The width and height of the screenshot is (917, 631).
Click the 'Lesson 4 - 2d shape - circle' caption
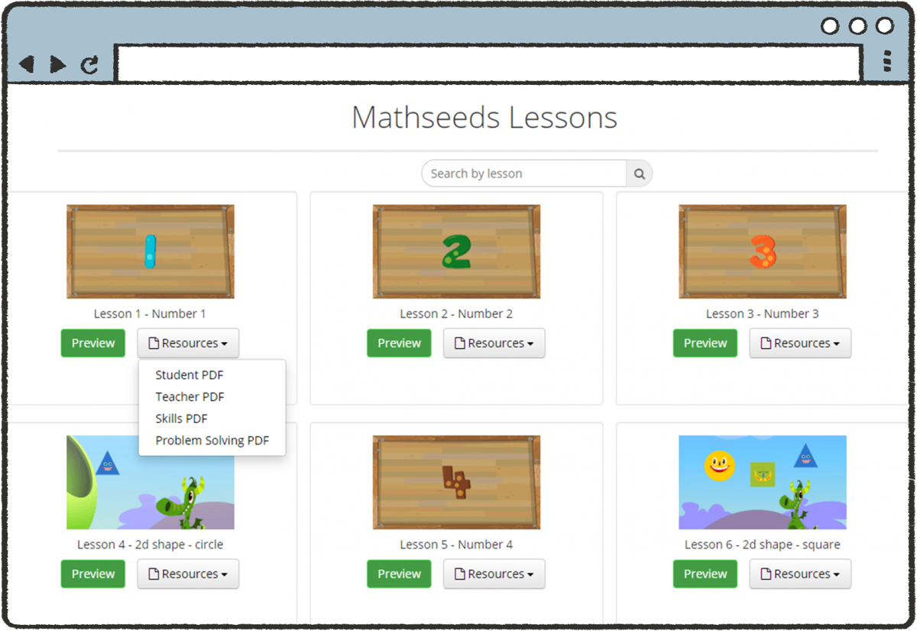click(150, 545)
